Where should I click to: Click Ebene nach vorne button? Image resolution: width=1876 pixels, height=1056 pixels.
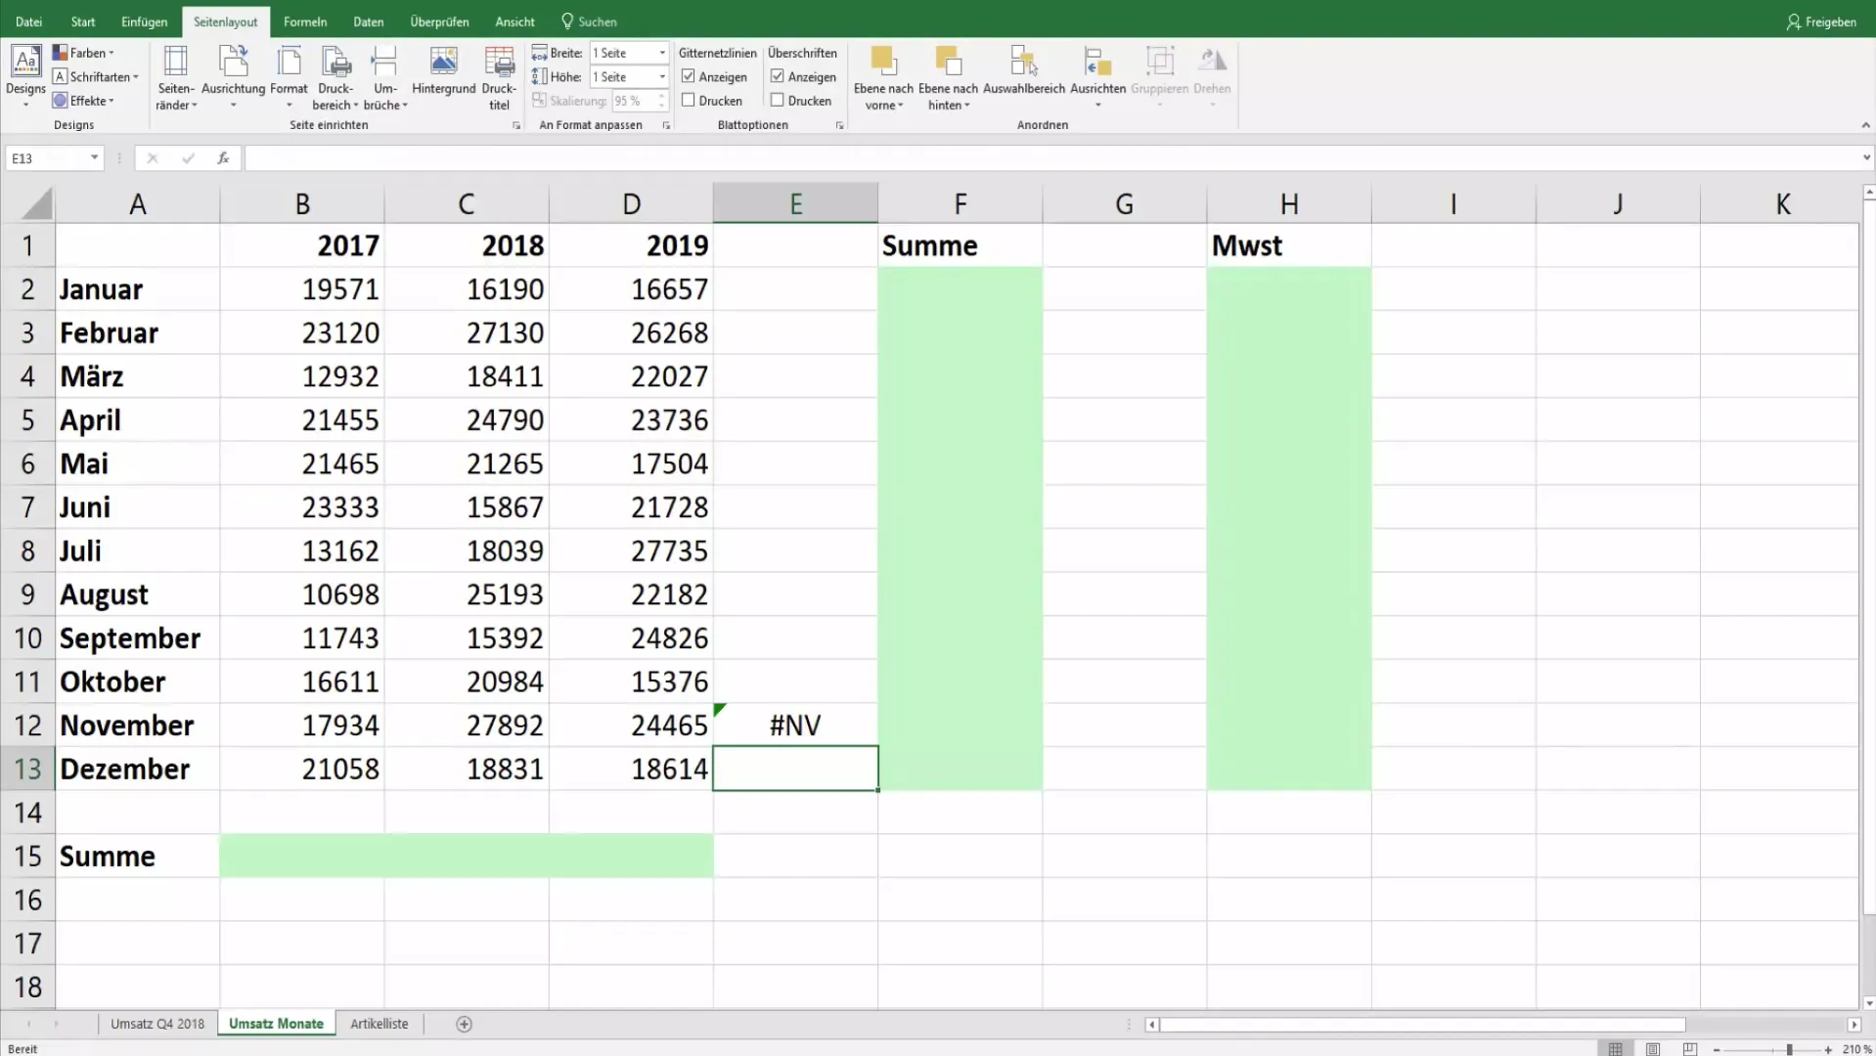883,77
